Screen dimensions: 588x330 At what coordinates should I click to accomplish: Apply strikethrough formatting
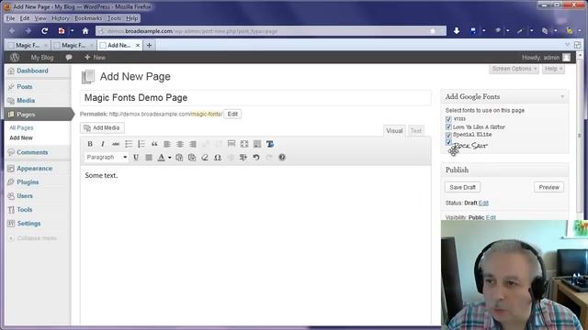(116, 144)
